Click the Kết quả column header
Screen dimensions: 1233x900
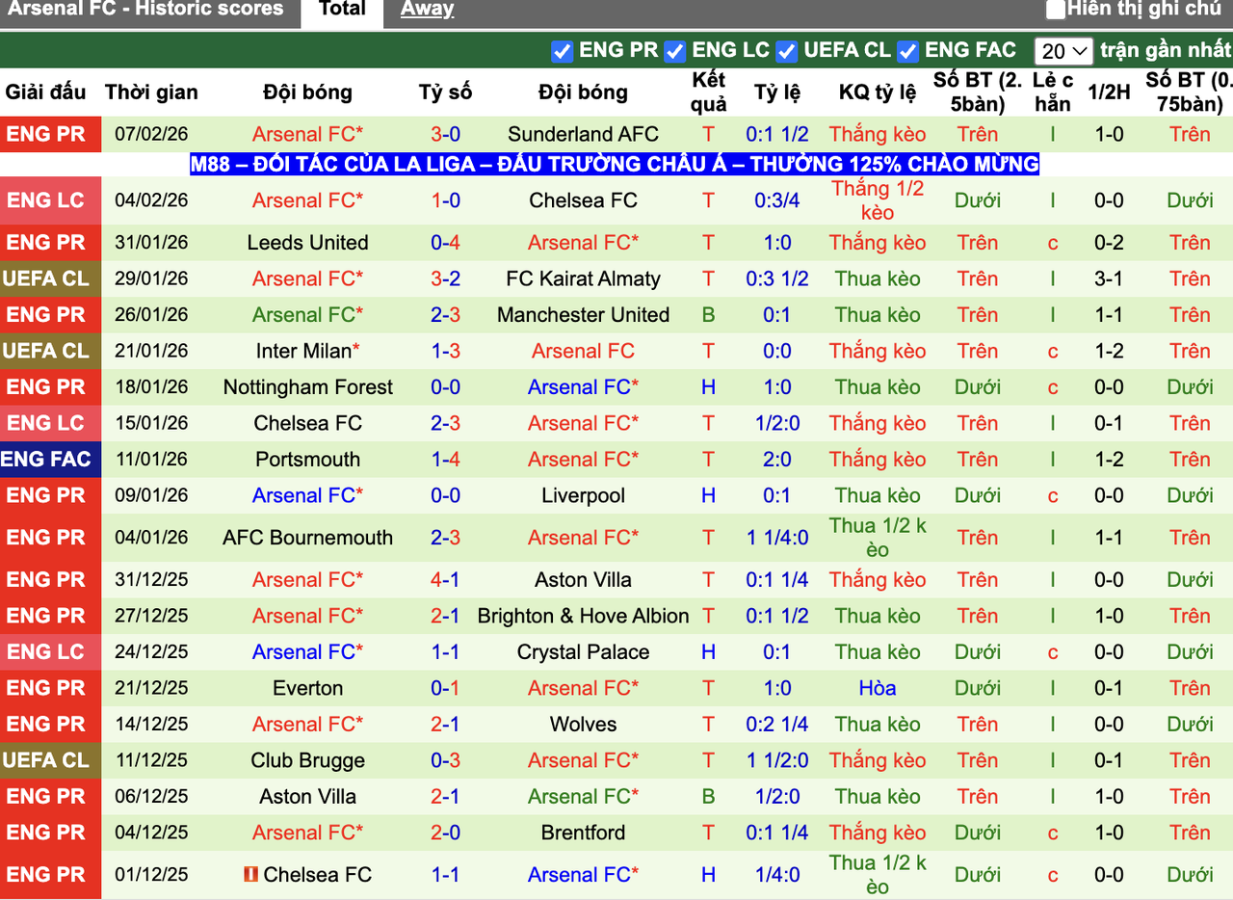(709, 93)
